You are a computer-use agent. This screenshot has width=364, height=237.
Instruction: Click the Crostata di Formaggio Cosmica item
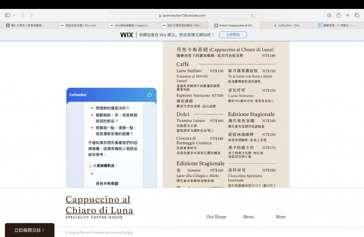(x=194, y=141)
